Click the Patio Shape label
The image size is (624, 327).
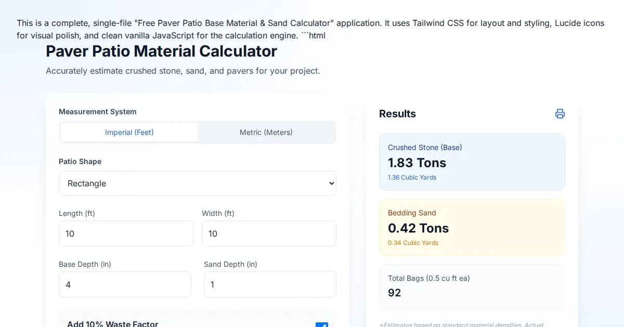click(x=80, y=161)
